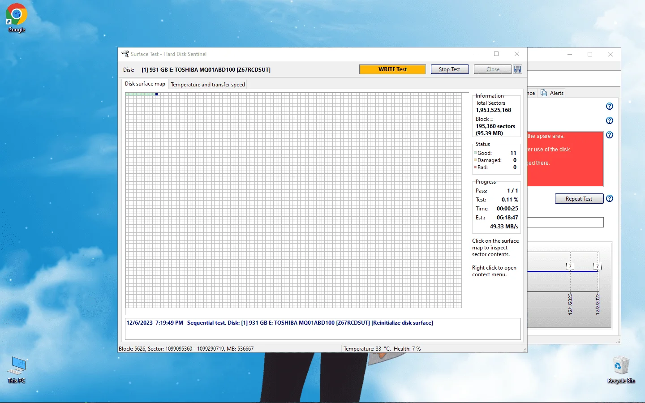The width and height of the screenshot is (645, 403).
Task: Click the transfer speed 49.33 MB/s
Action: pos(504,227)
